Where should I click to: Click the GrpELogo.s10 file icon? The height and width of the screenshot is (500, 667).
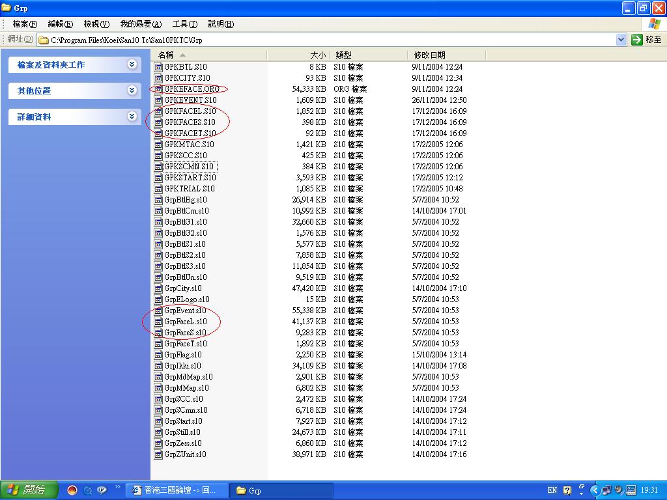(x=158, y=299)
